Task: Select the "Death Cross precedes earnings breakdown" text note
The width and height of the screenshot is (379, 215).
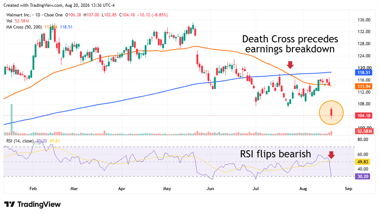Action: coord(290,44)
